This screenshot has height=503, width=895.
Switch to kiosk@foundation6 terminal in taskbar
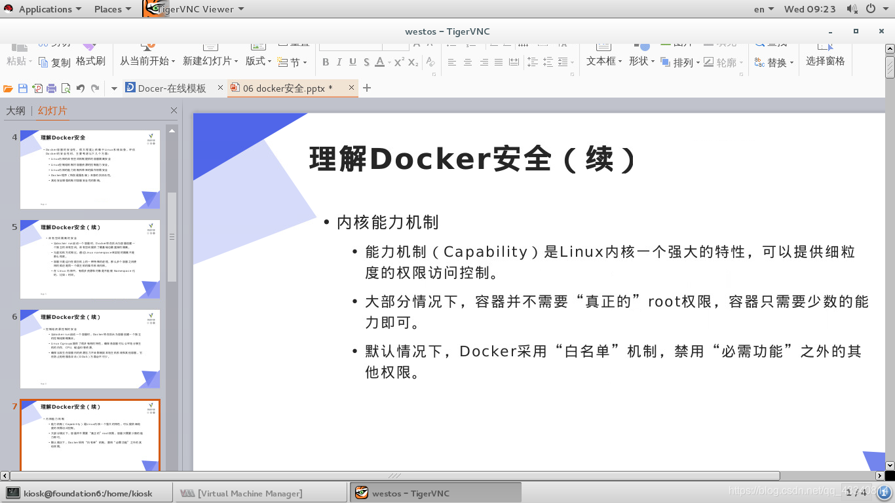pyautogui.click(x=87, y=493)
